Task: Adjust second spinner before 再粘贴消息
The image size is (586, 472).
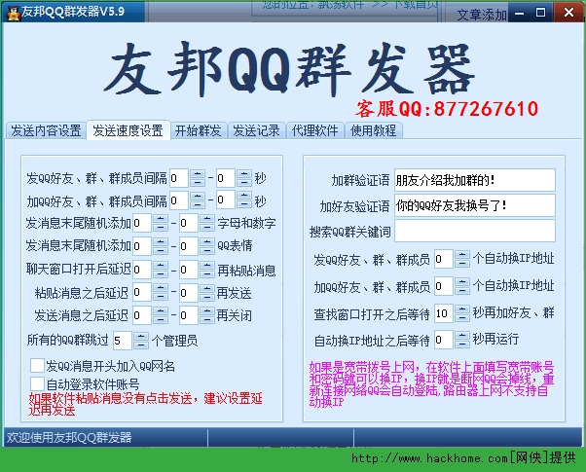Action: 207,270
